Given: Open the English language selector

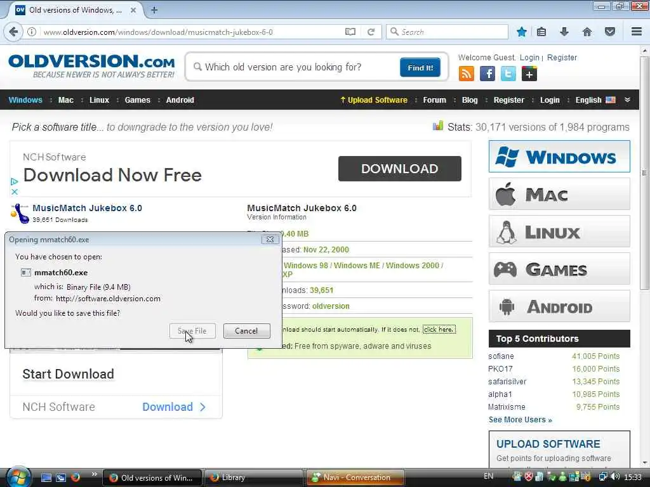Looking at the screenshot, I should click(595, 100).
